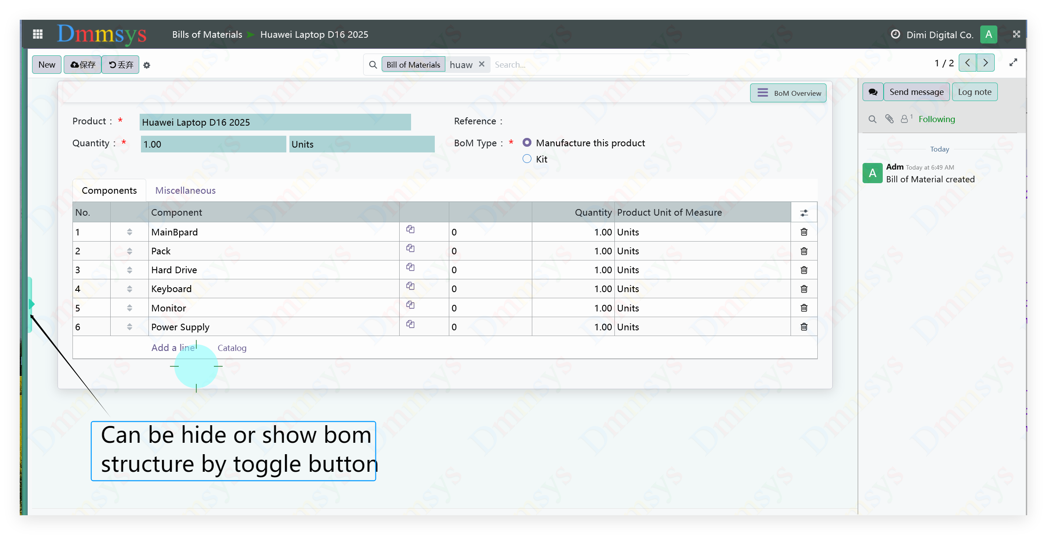
Task: Click the New button
Action: click(47, 65)
